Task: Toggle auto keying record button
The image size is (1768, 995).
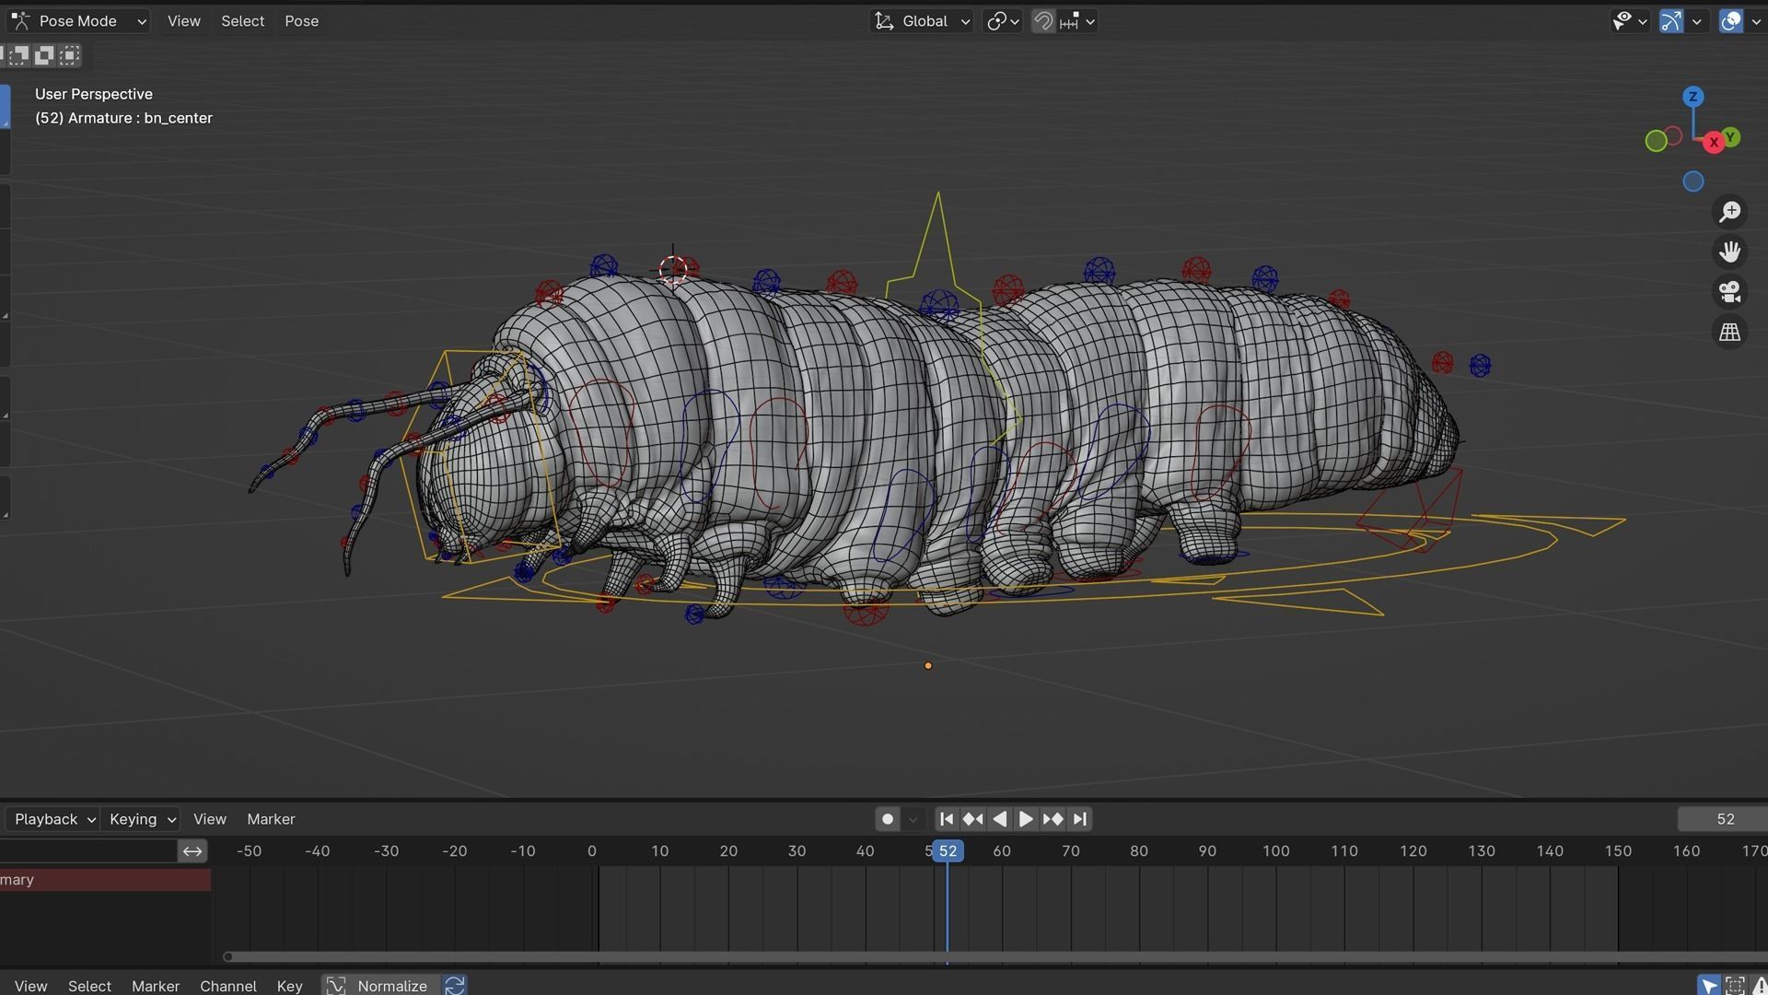Action: point(887,819)
